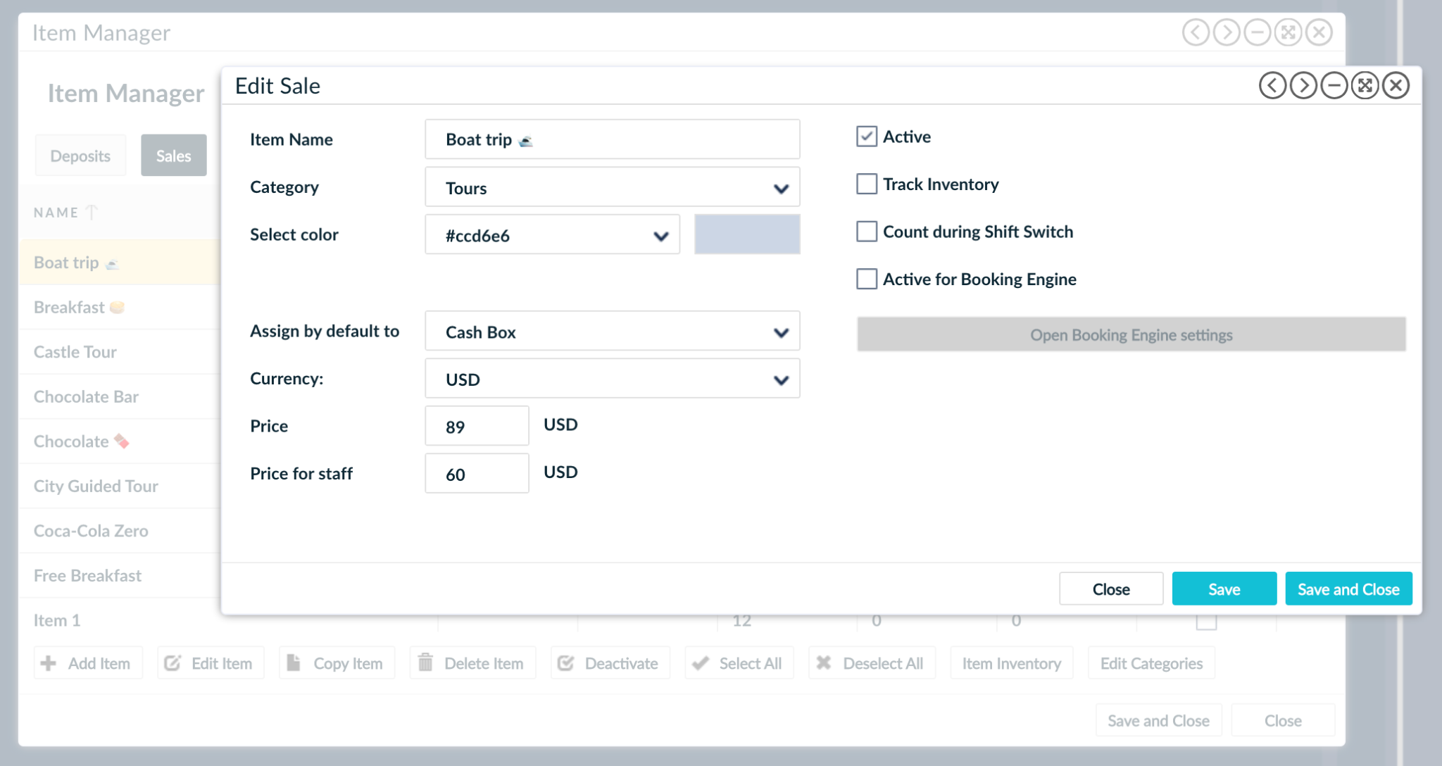Check Active for Booking Engine

tap(865, 280)
